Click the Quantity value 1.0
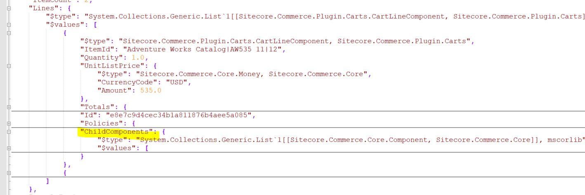Viewport: 585px width, 195px height. point(138,58)
